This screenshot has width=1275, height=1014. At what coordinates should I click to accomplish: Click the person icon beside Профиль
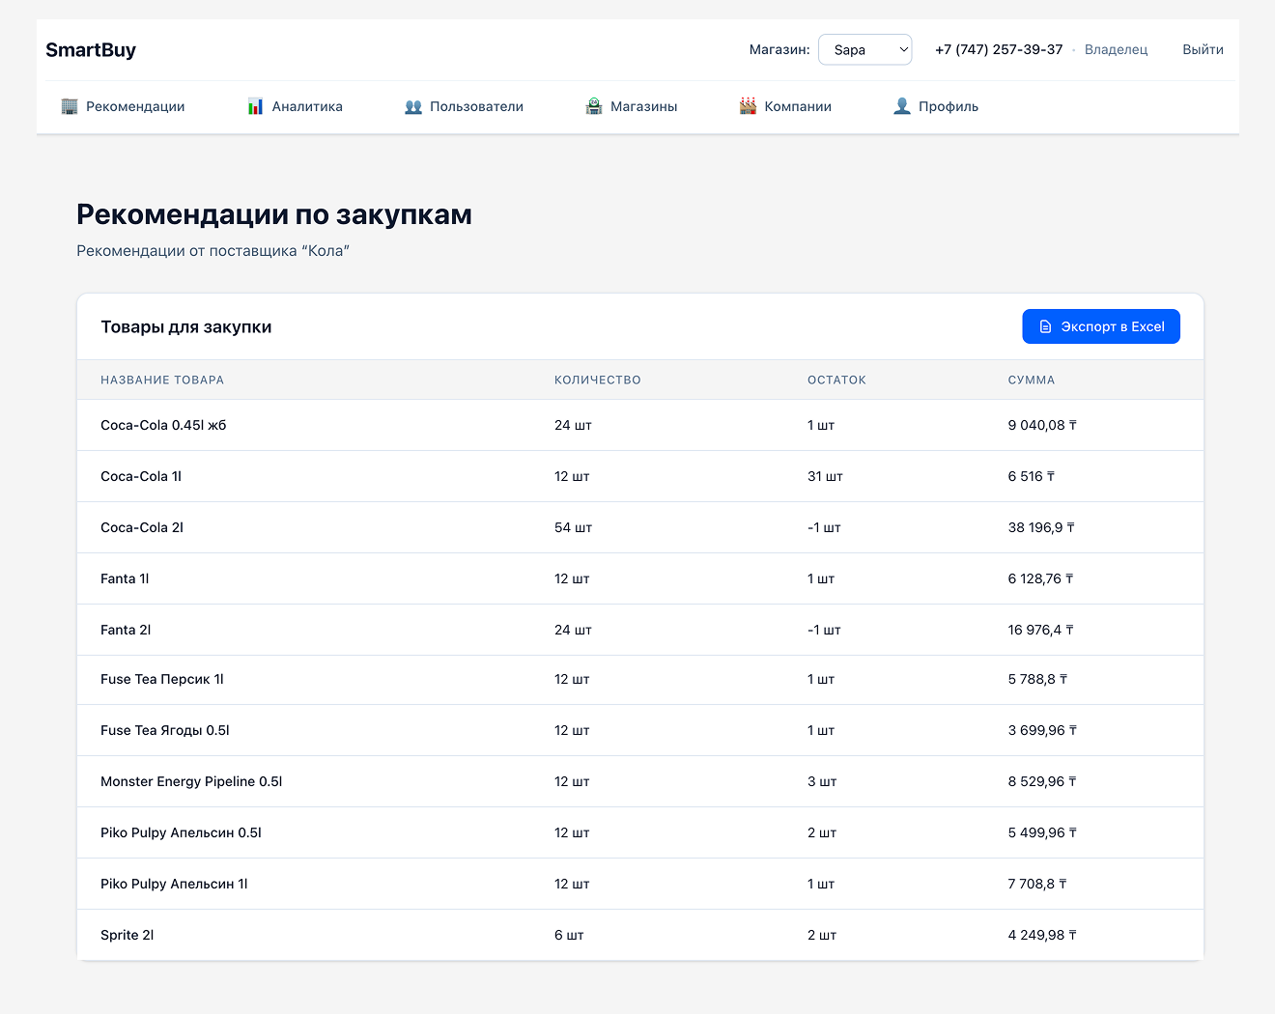(x=902, y=106)
